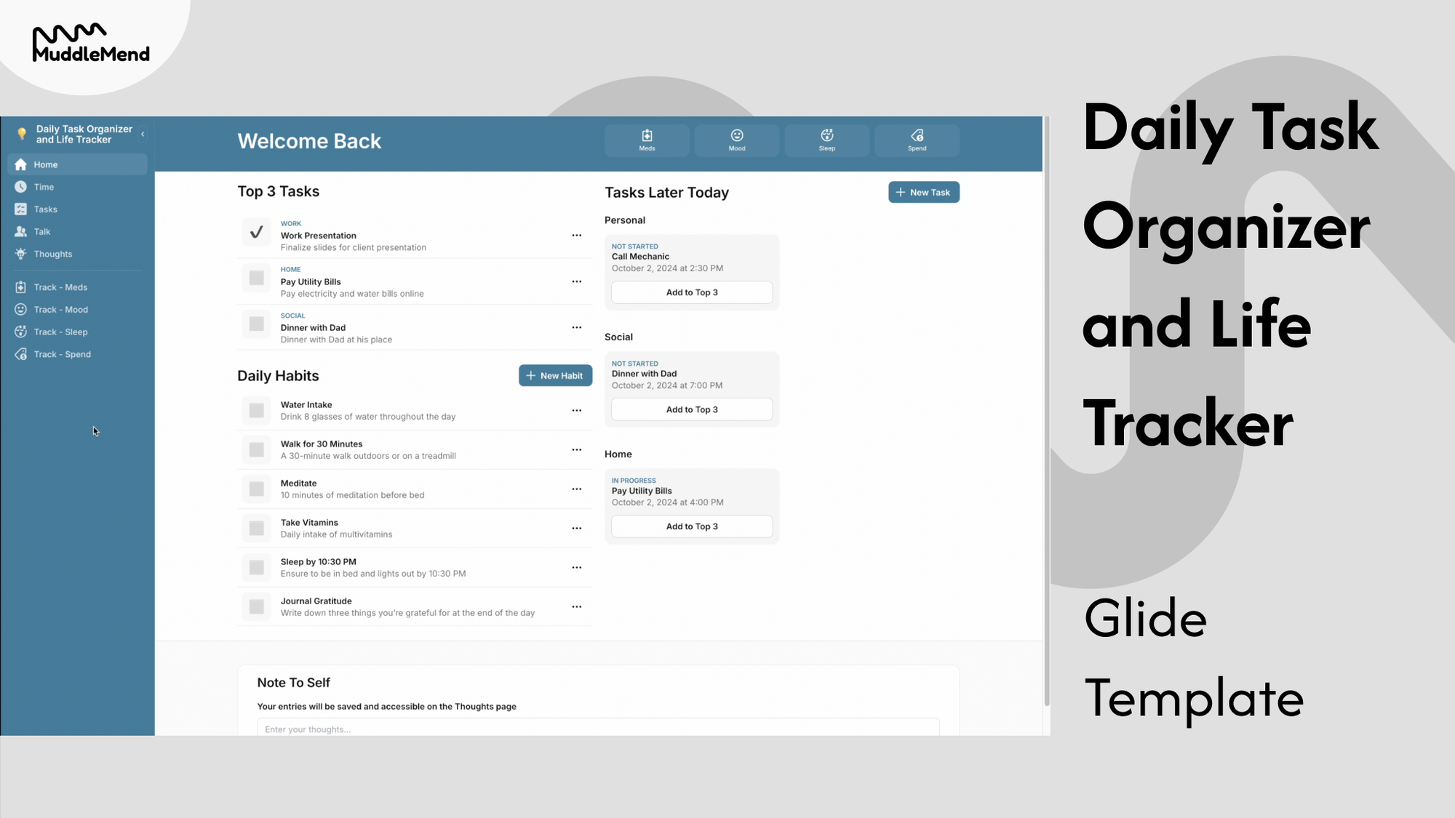This screenshot has width=1455, height=818.
Task: Expand options for Dinner with Dad task
Action: [x=577, y=328]
